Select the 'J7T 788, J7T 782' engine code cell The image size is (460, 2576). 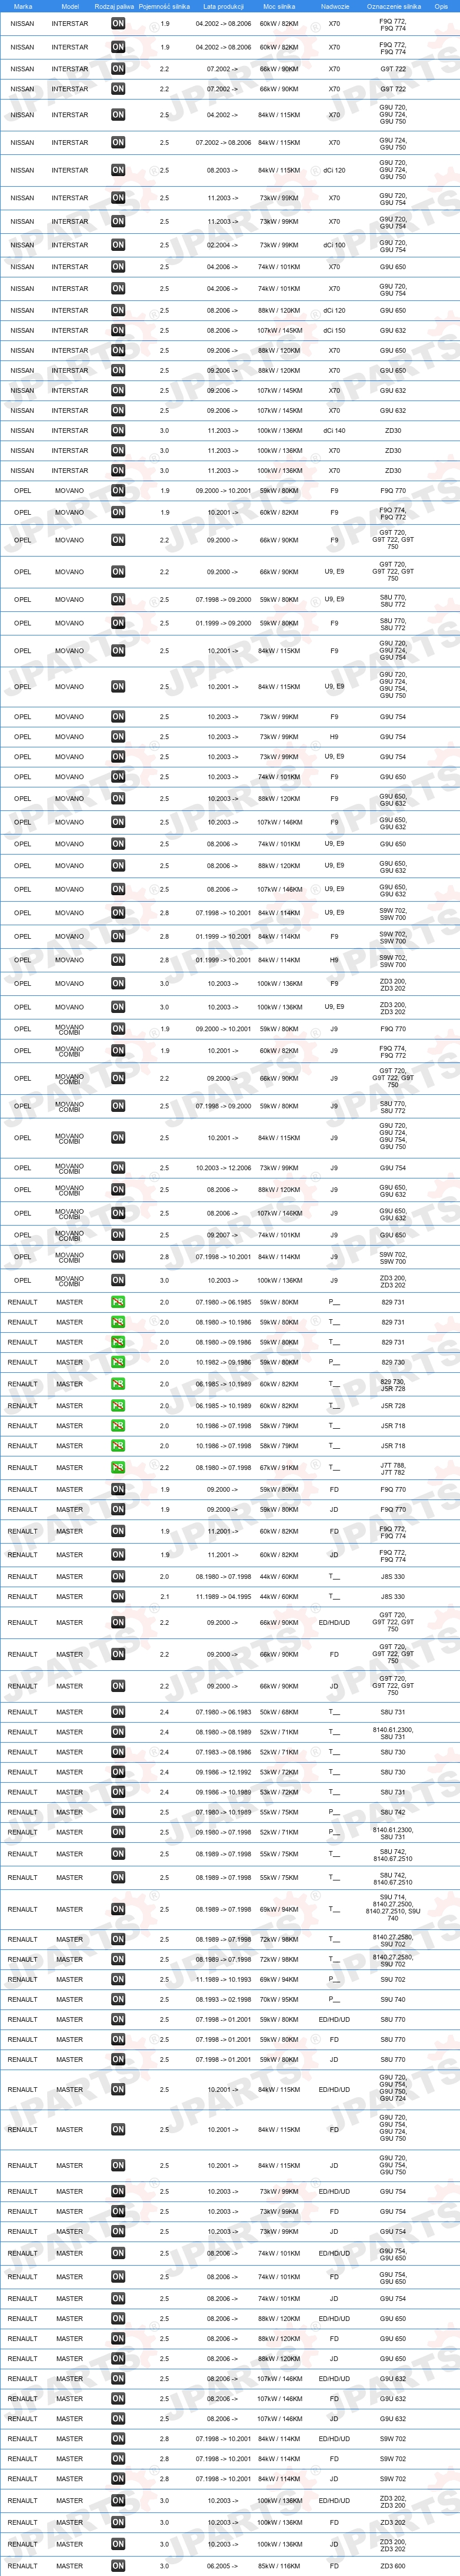pos(393,1468)
